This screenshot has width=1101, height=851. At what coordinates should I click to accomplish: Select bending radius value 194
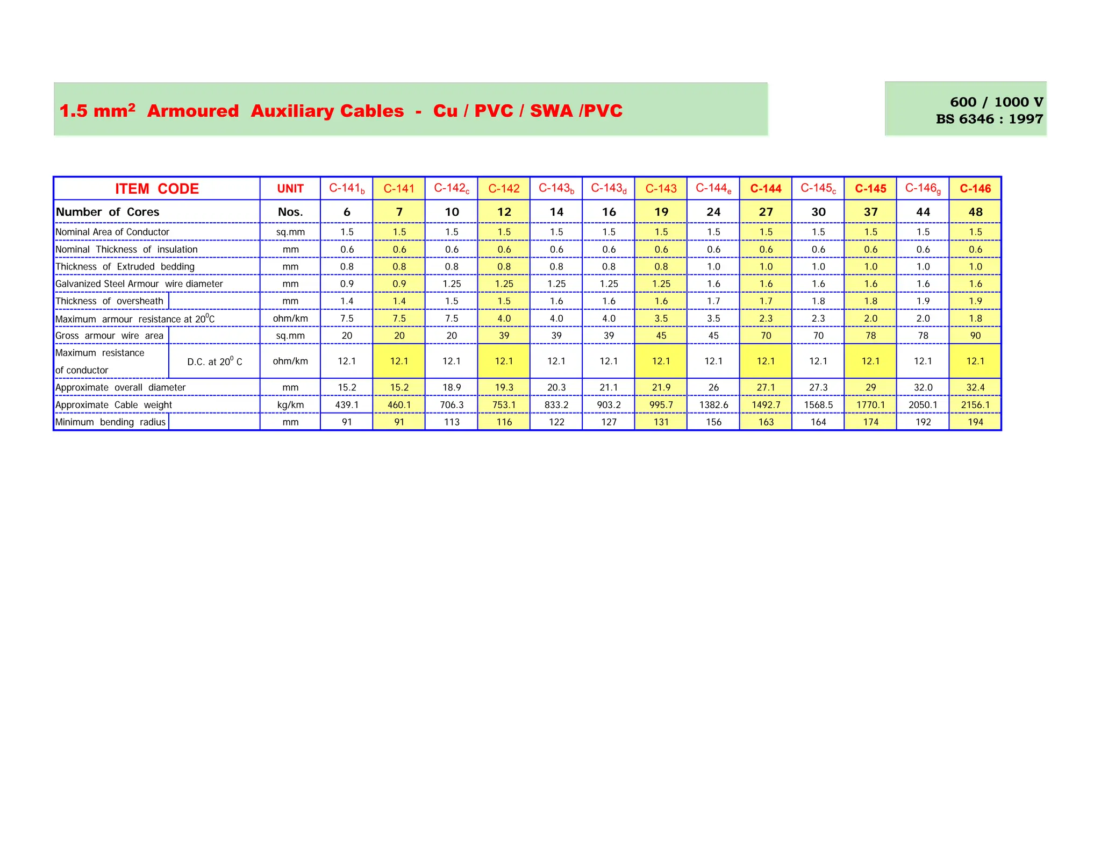click(975, 422)
